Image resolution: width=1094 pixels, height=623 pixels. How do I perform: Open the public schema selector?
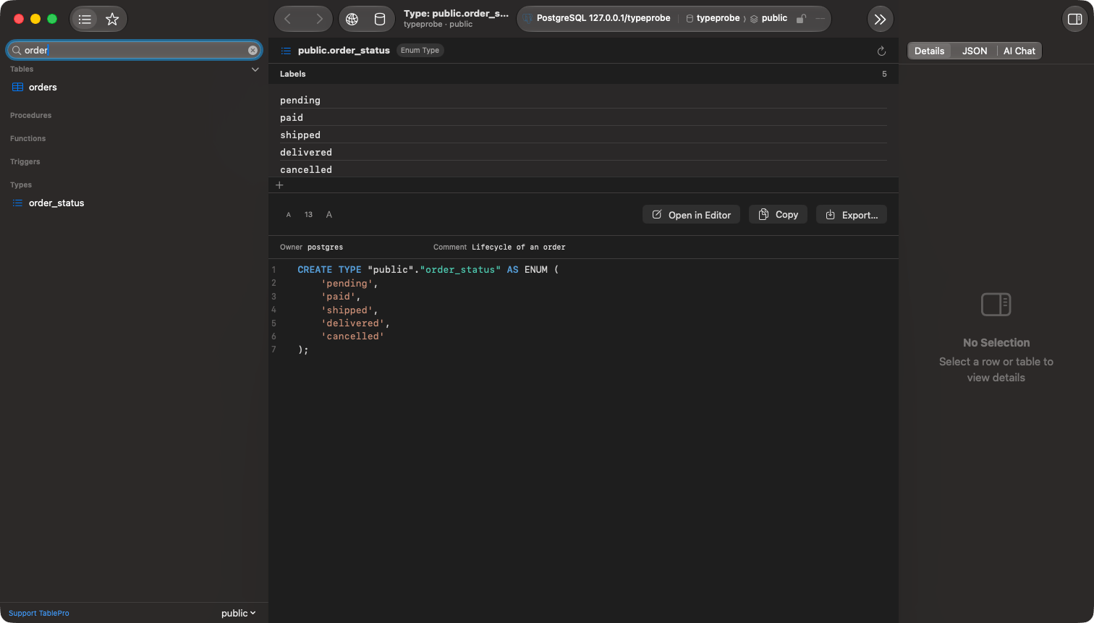[238, 613]
